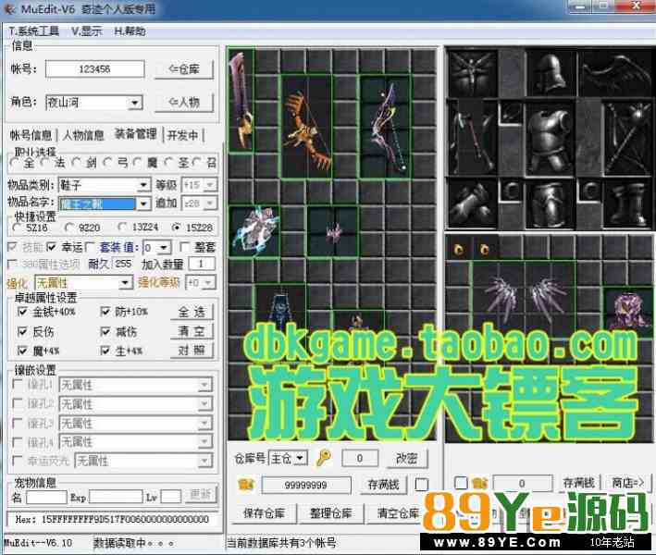Viewport: 656px width, 555px height.
Task: Open the 物品名字 item name dropdown
Action: tap(143, 203)
